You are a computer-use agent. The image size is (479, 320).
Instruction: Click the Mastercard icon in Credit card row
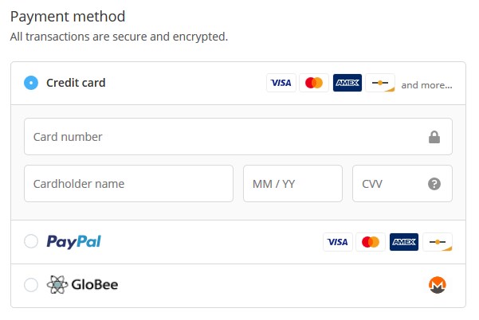coord(314,83)
